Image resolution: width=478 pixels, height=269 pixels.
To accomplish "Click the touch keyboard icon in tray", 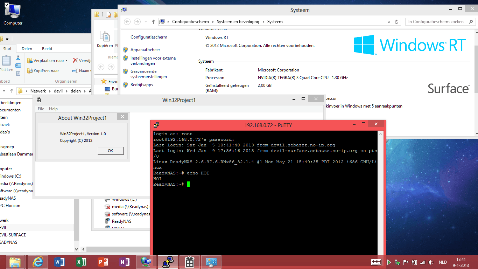I will [376, 262].
